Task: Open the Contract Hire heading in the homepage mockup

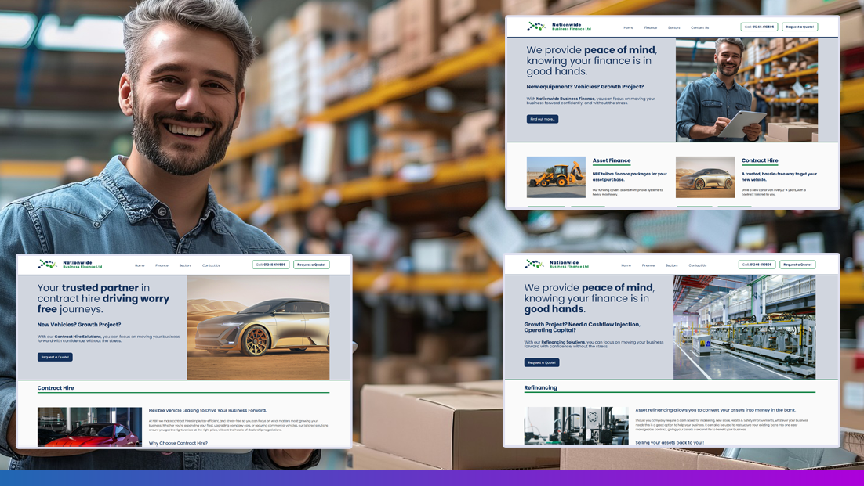Action: tap(760, 160)
